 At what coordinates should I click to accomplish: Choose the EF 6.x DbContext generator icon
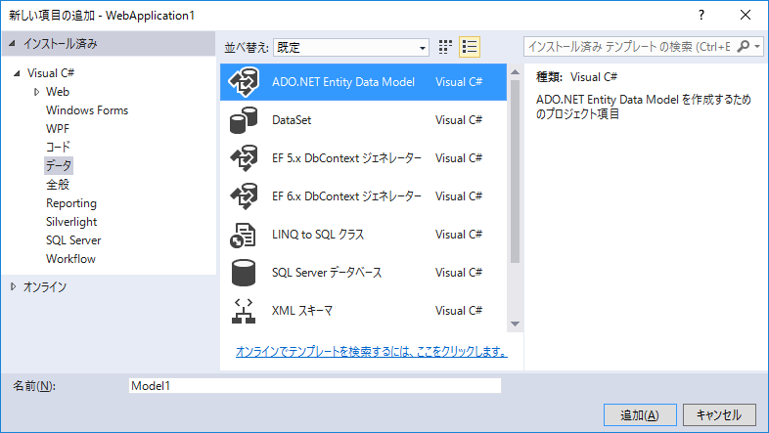click(244, 196)
